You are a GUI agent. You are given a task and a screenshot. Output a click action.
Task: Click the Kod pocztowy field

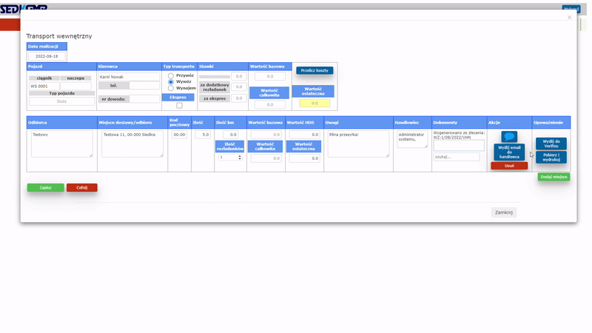[x=179, y=135]
